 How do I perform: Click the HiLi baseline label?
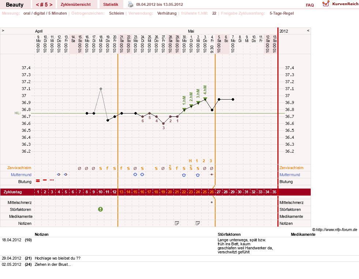tap(18, 113)
